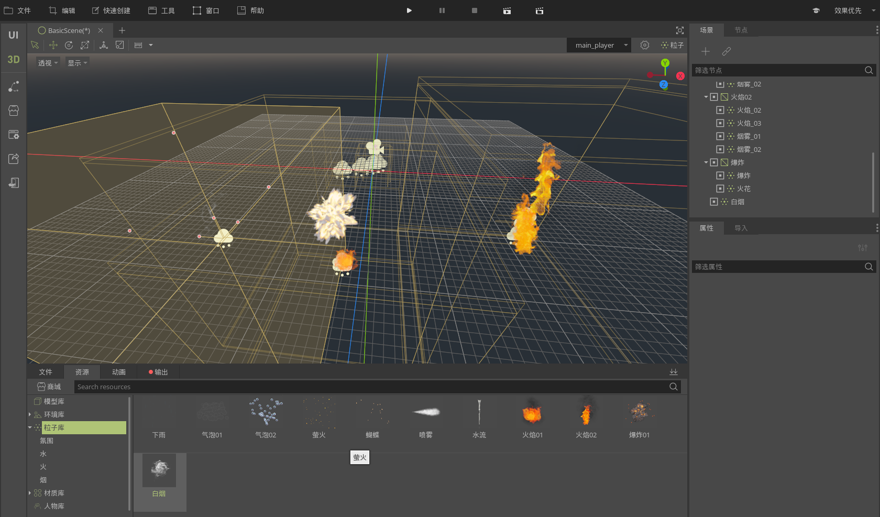This screenshot has height=517, width=880.
Task: Activate the scale tool in viewport toolbar
Action: coord(85,45)
